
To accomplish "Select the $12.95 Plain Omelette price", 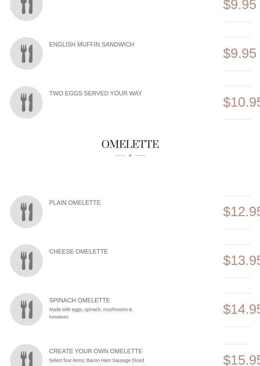I will (x=241, y=212).
